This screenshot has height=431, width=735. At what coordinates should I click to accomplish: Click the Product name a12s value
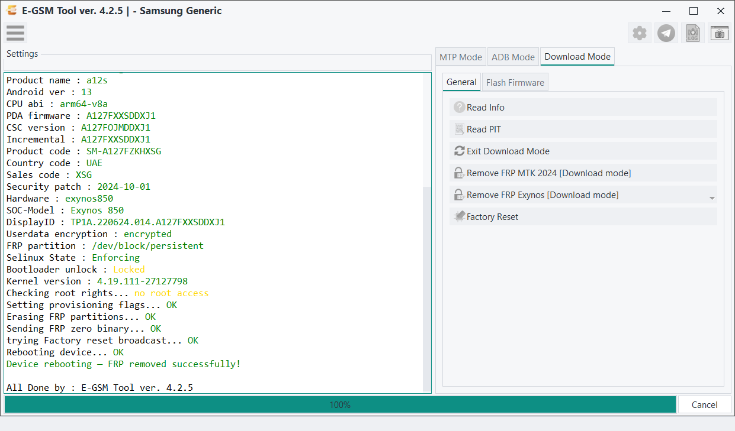point(97,80)
